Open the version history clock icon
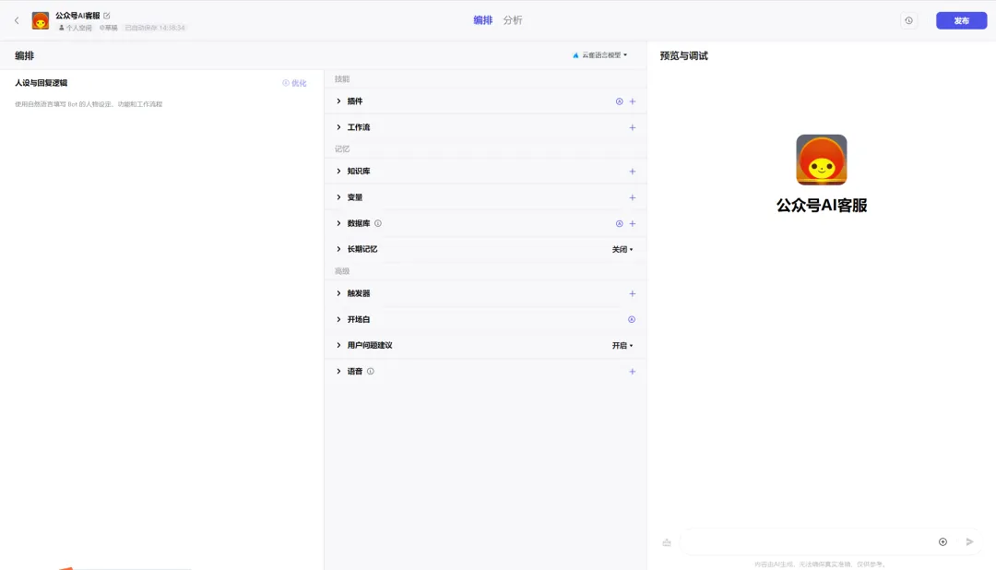This screenshot has width=996, height=570. click(908, 20)
